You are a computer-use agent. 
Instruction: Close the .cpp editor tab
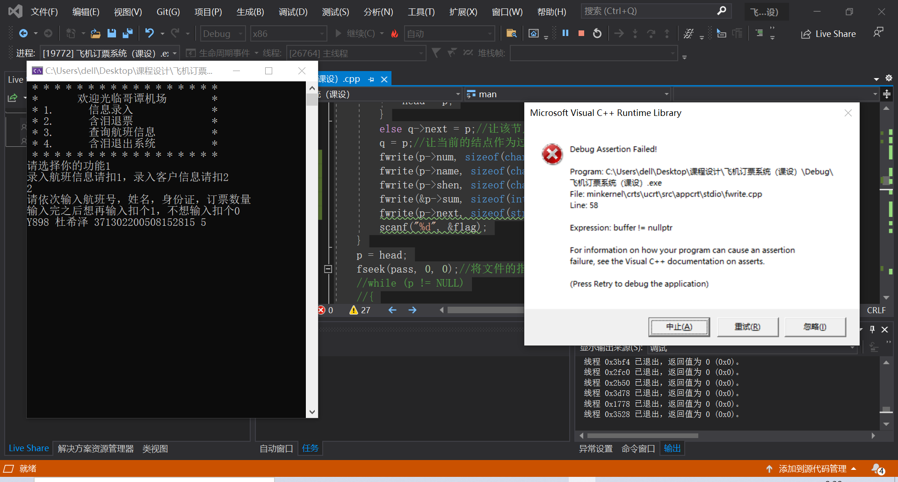384,79
